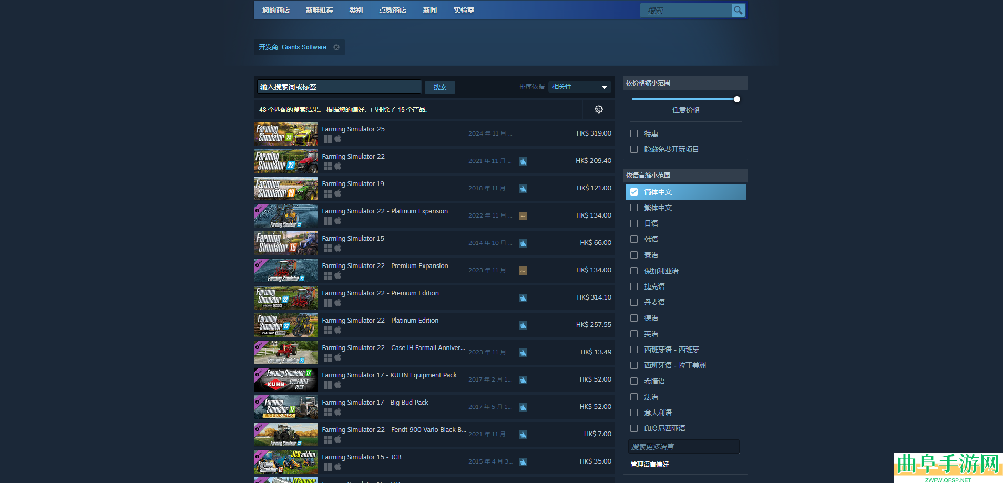
Task: Open the 类别 categories menu
Action: coord(356,10)
